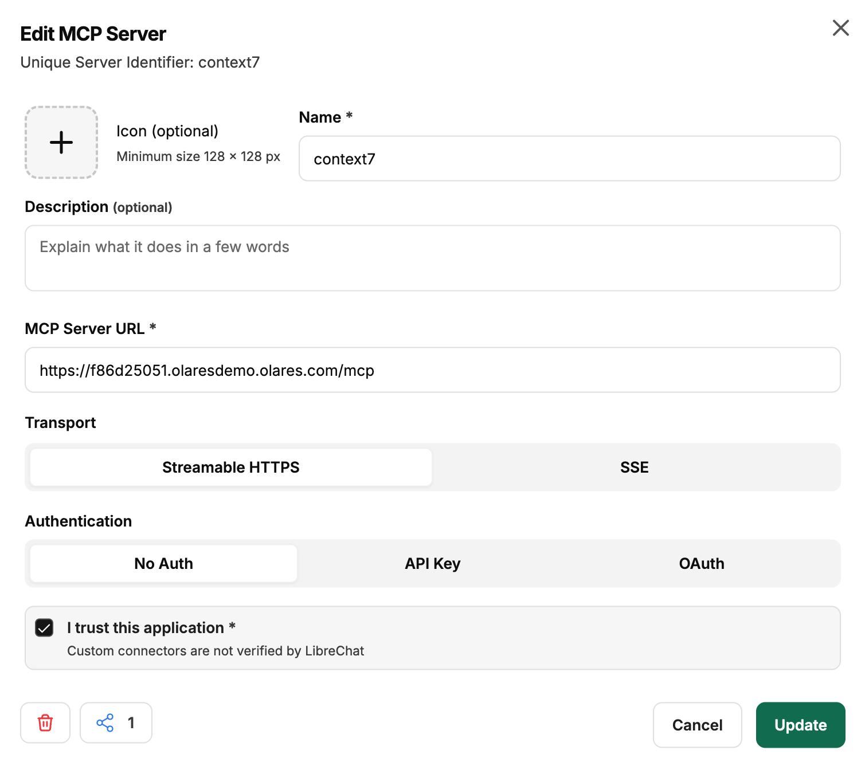Screen dimensions: 865x770
Task: Click the Update button
Action: (x=800, y=725)
